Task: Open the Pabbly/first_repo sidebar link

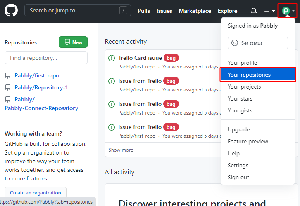Action: click(x=37, y=75)
